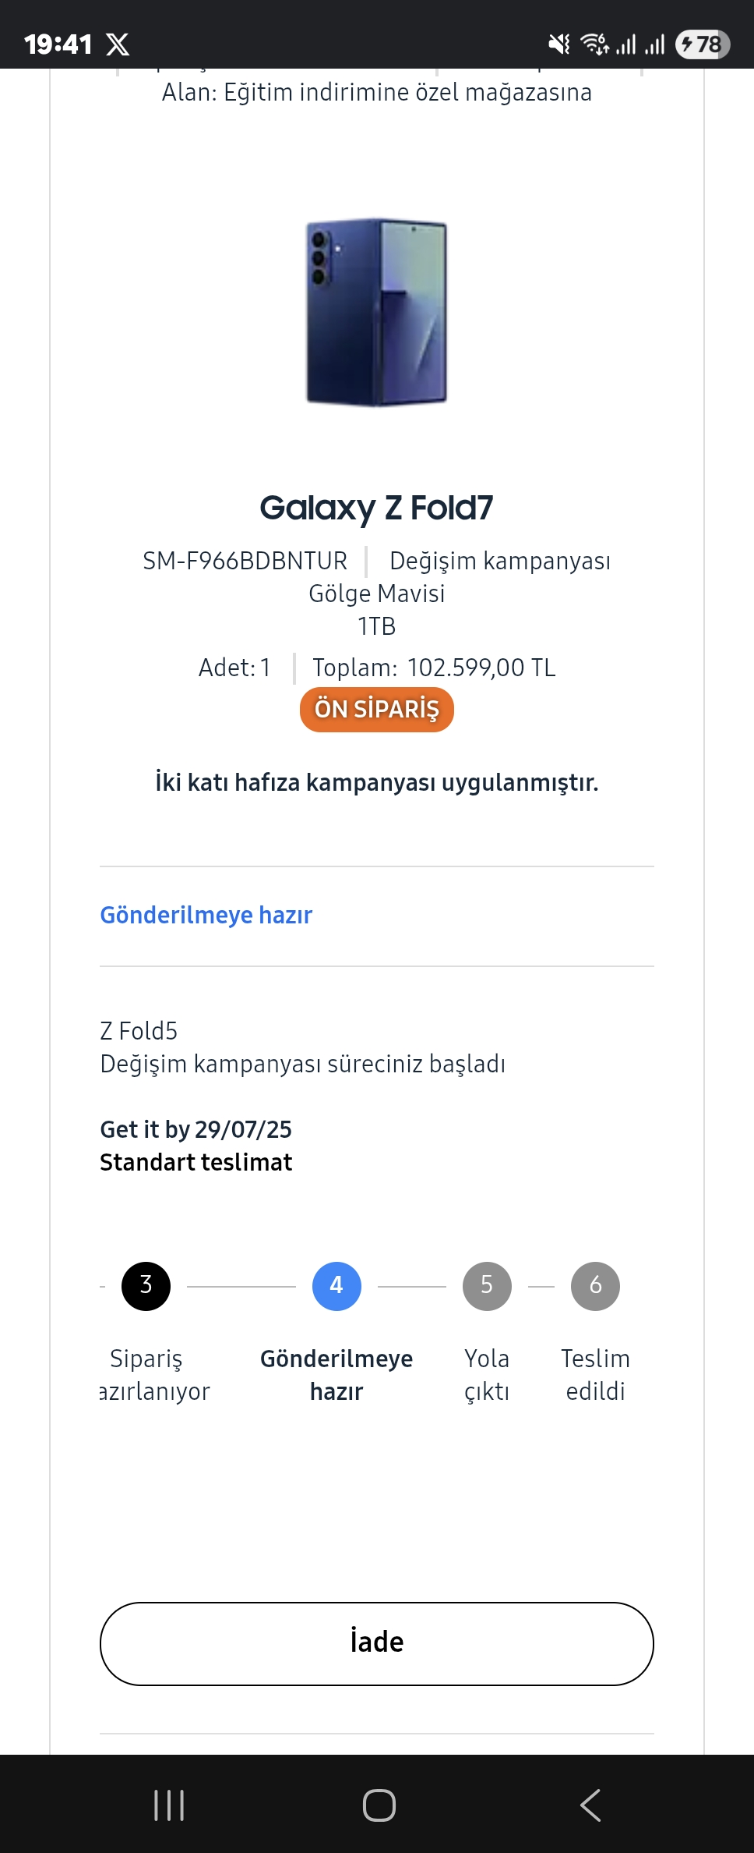Open the Galaxy Z Fold7 product title
Image resolution: width=754 pixels, height=1853 pixels.
(377, 508)
